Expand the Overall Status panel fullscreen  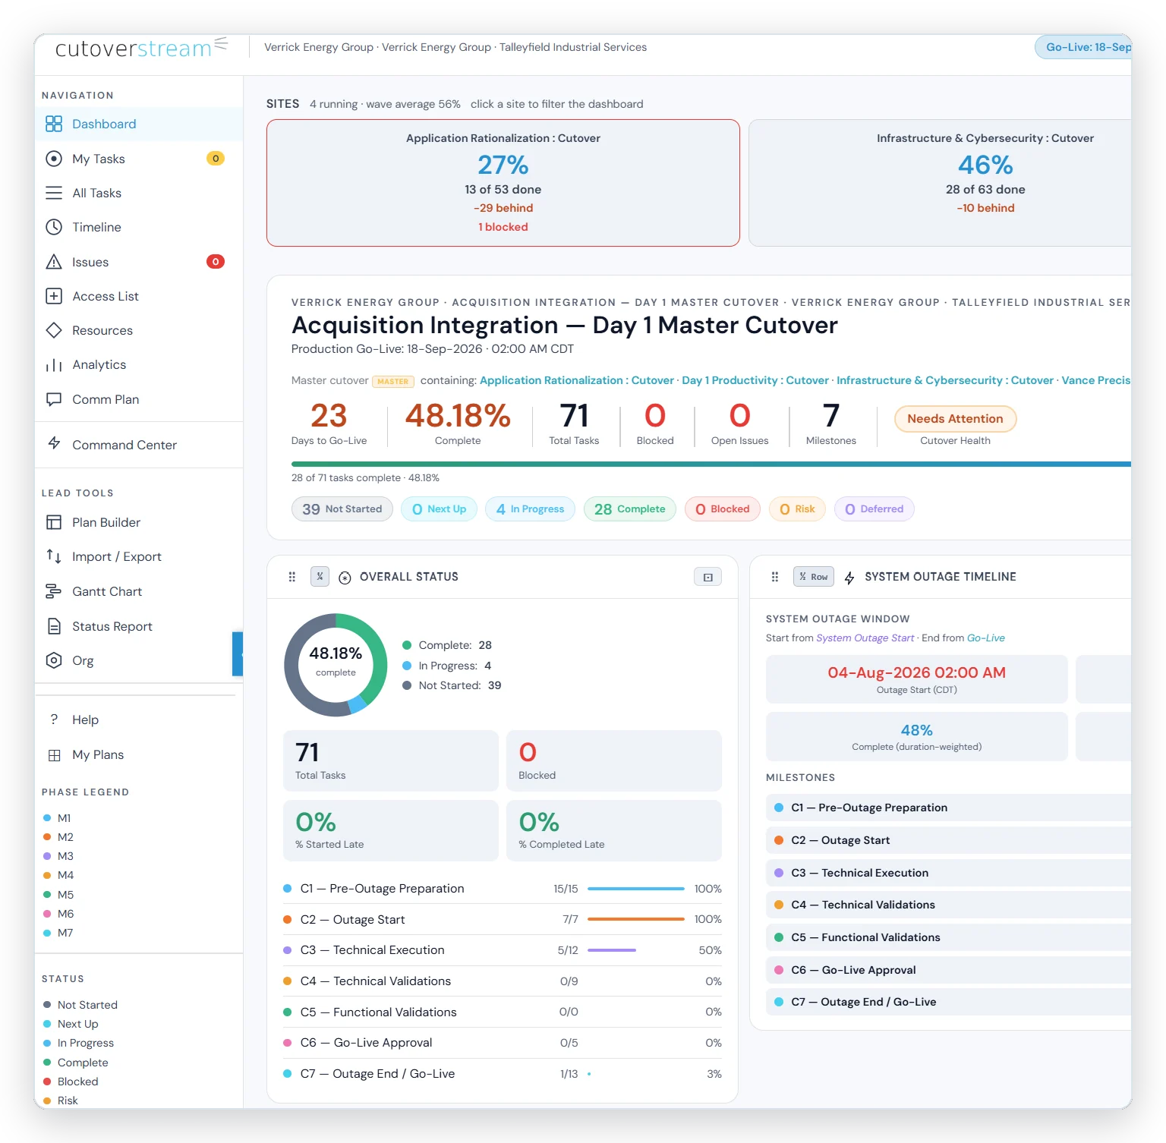(707, 578)
